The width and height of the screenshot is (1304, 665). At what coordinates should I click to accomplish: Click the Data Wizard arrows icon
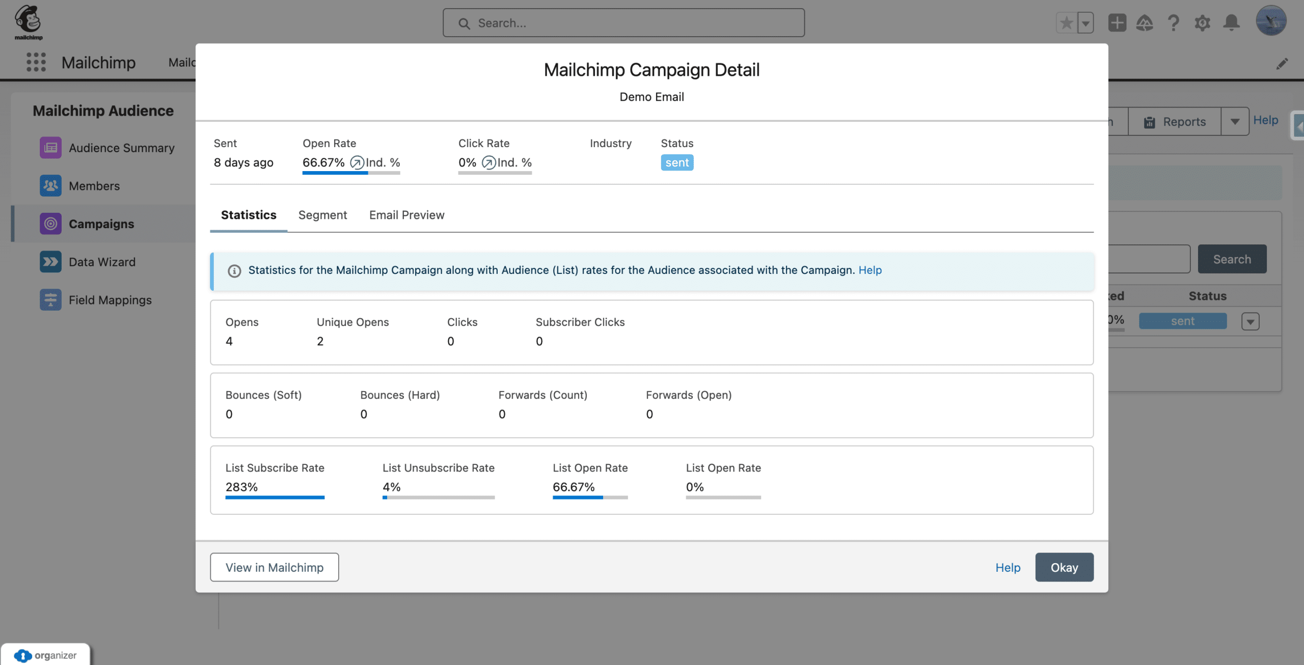click(x=50, y=262)
